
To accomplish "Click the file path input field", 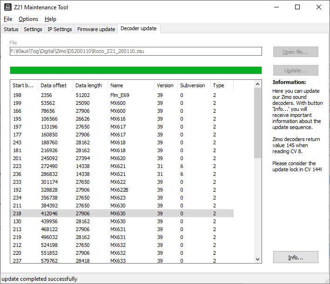I will (x=136, y=51).
